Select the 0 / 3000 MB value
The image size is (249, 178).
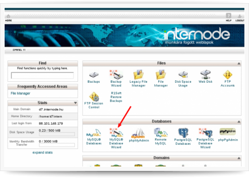(48, 141)
